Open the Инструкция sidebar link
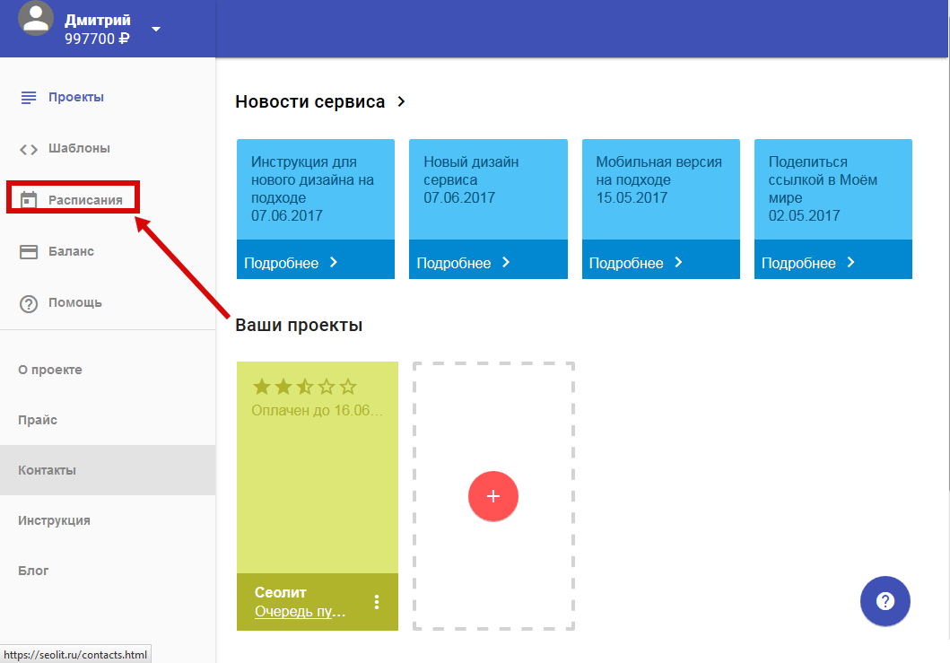 (54, 520)
